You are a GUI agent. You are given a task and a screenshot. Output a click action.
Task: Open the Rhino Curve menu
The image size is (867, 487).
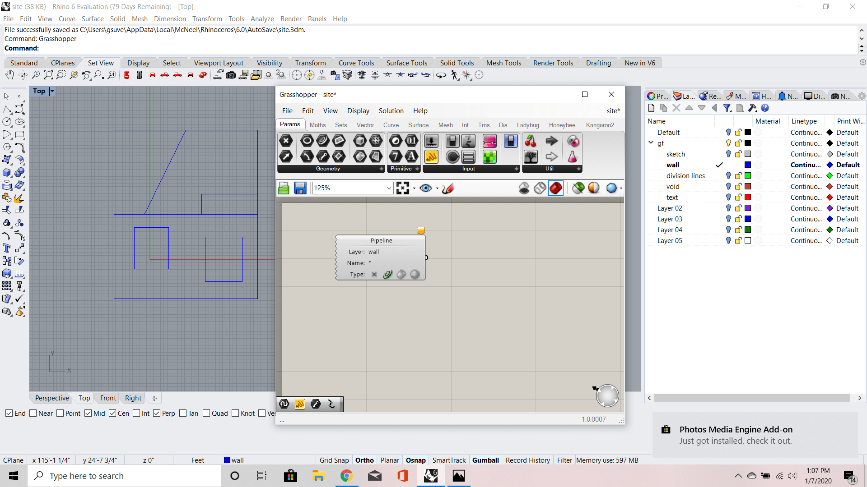[67, 18]
